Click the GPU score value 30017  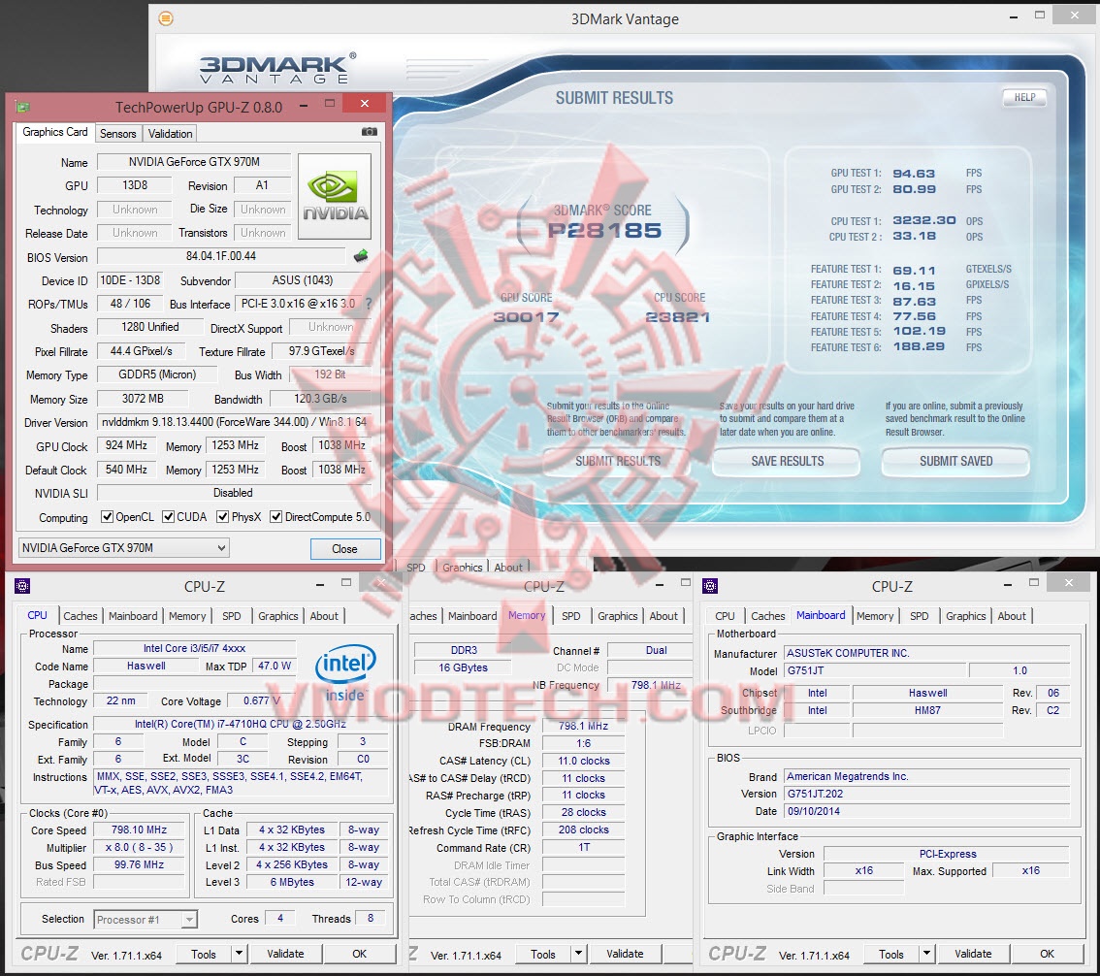(x=526, y=317)
